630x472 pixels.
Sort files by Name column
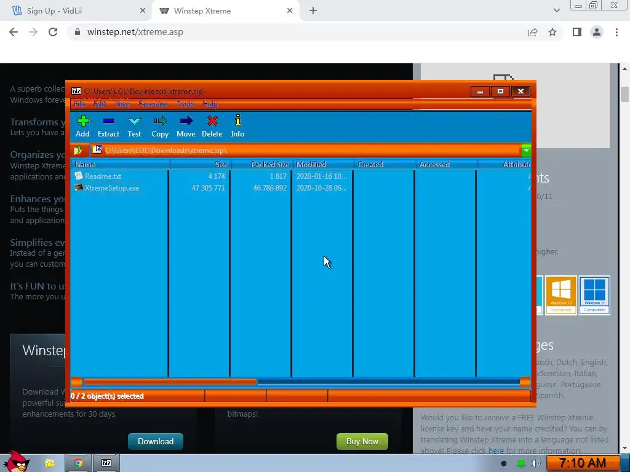(121, 165)
